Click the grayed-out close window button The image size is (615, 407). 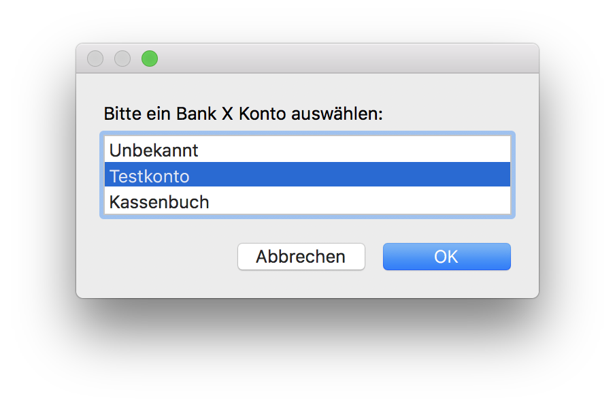[95, 59]
